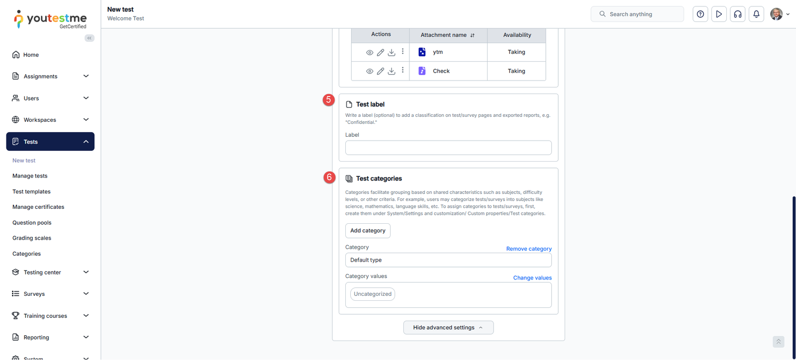Image resolution: width=796 pixels, height=360 pixels.
Task: Click the help question mark icon
Action: pos(700,14)
